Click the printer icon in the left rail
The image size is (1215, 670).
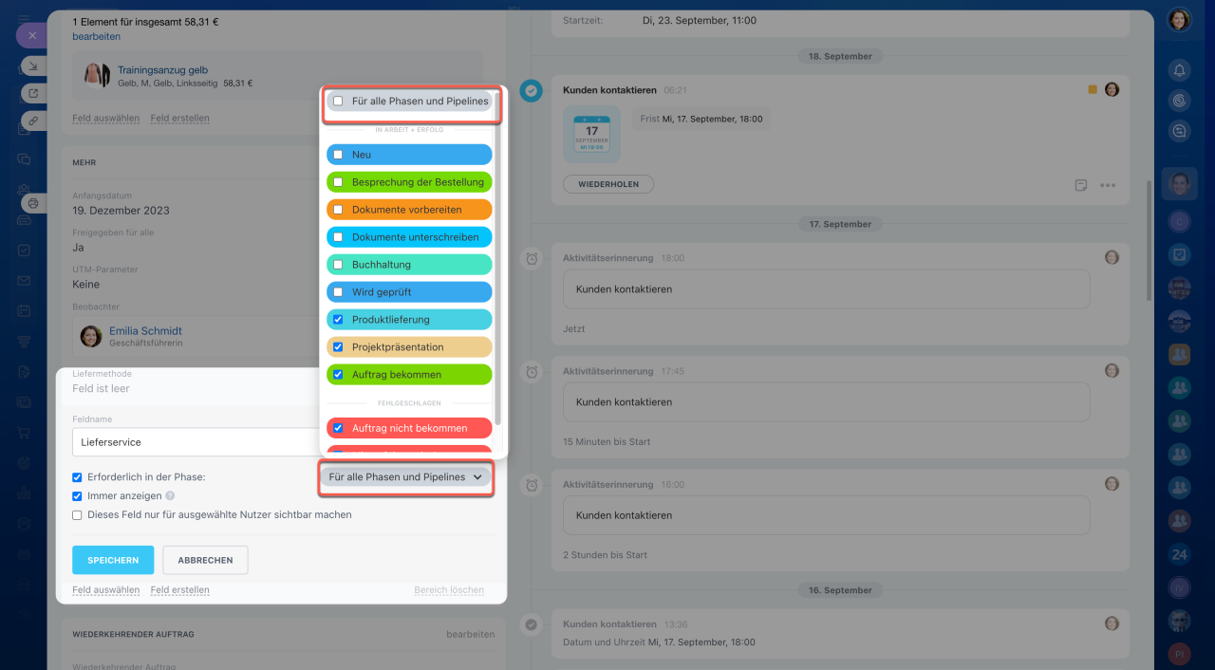point(33,203)
